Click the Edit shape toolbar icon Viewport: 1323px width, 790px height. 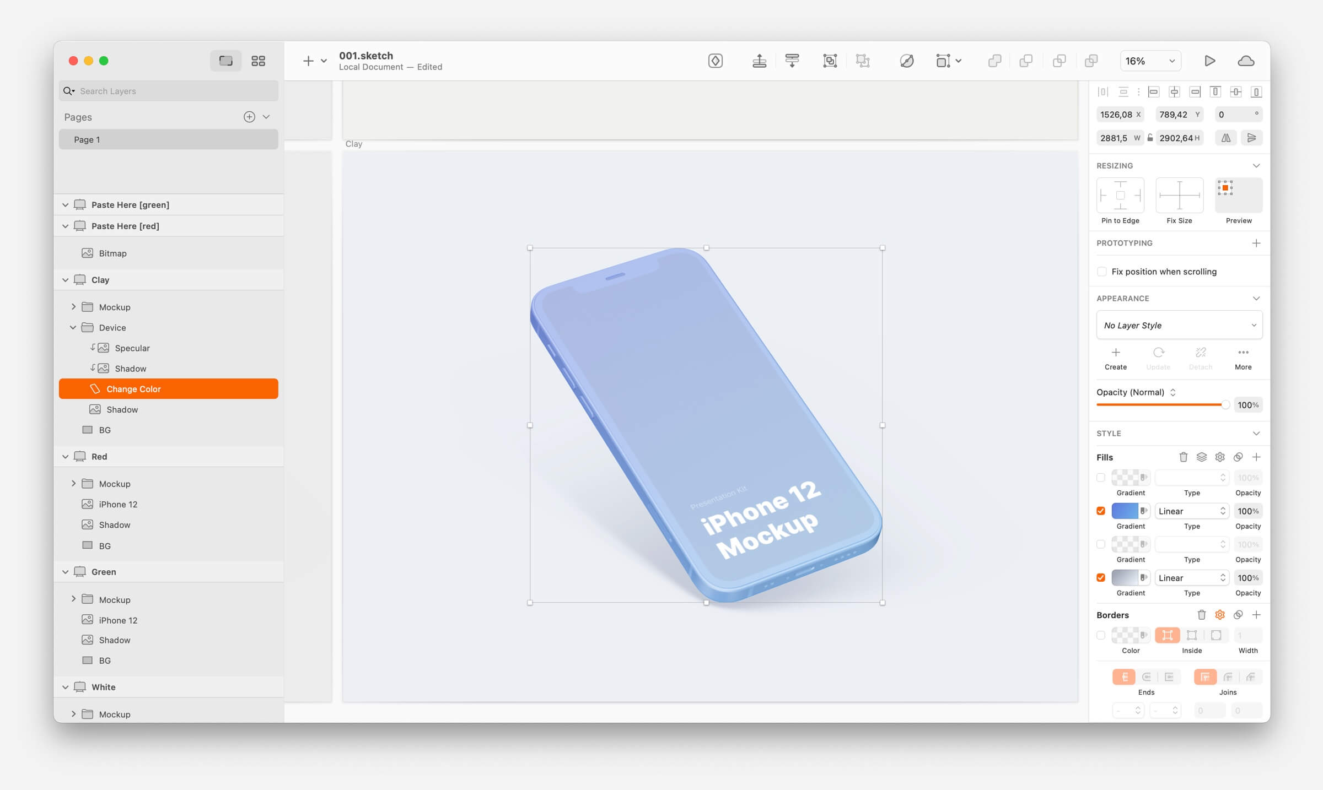pyautogui.click(x=906, y=61)
